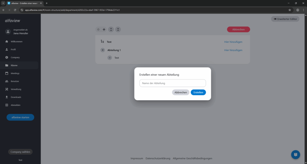The image size is (307, 164).
Task: Expand all structure levels with toolbar button
Action: click(x=111, y=30)
